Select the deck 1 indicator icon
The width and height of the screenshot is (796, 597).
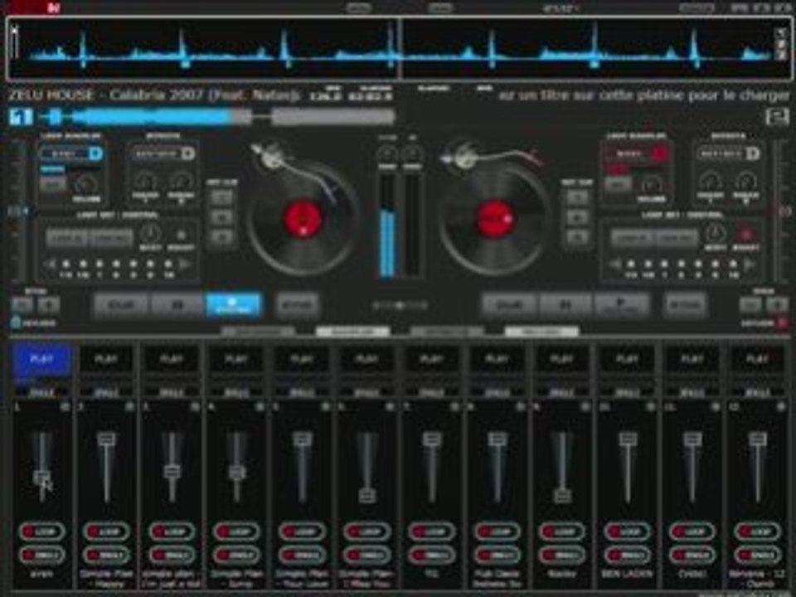(21, 117)
